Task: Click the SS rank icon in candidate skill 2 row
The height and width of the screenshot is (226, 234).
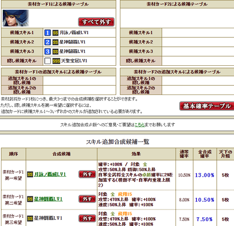Action: 56,42
